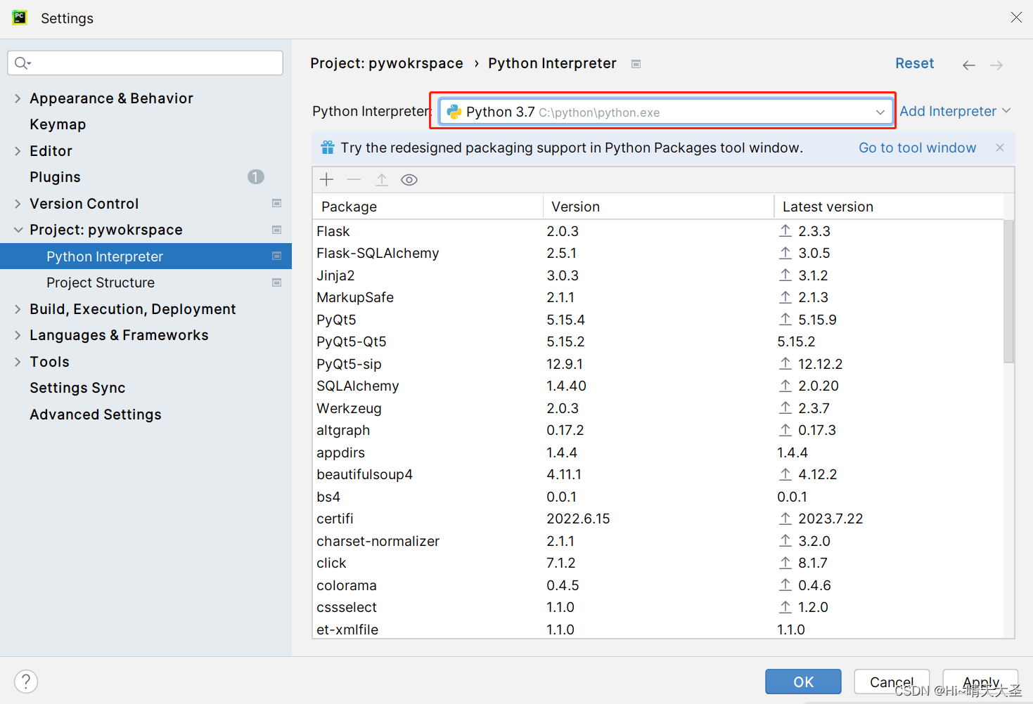
Task: Click the search magnifier icon in settings
Action: 23,63
